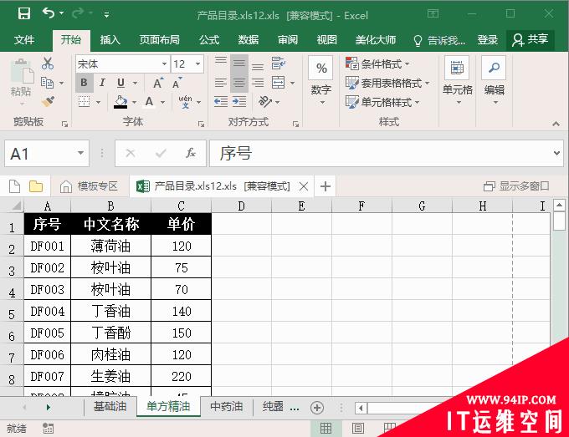Screen dimensions: 569x437
Task: Open 套用表格格式 dropdown
Action: click(x=387, y=83)
